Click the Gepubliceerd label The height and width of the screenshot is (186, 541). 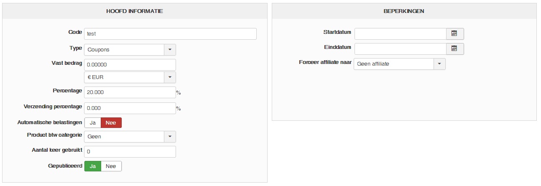point(65,166)
